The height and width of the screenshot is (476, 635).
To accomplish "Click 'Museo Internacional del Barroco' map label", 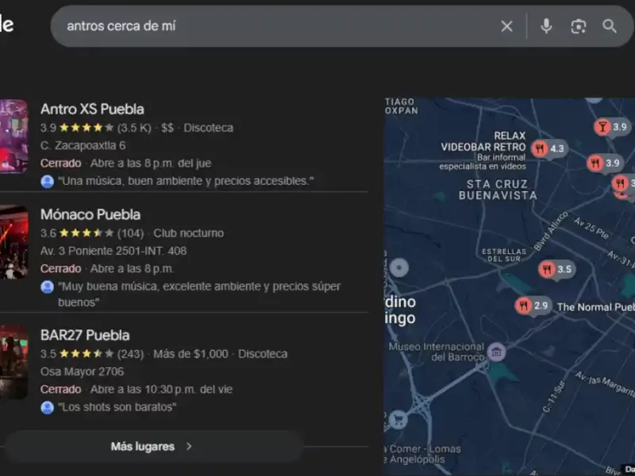I will pyautogui.click(x=437, y=351).
